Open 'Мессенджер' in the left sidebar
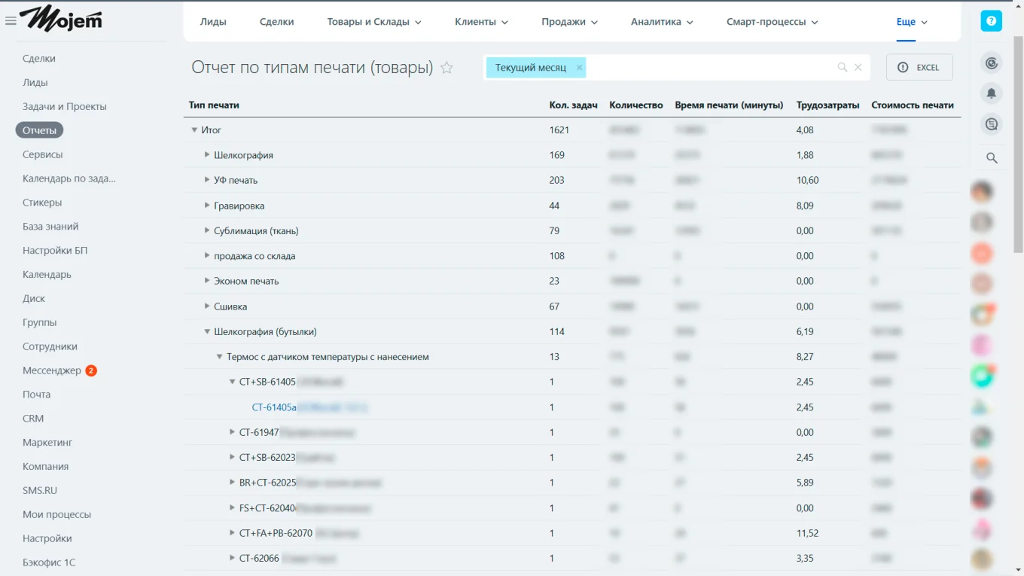 [x=51, y=370]
